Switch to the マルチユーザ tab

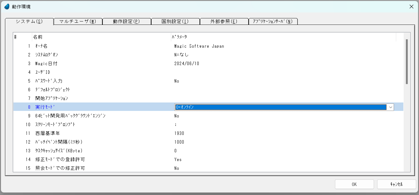click(x=78, y=21)
